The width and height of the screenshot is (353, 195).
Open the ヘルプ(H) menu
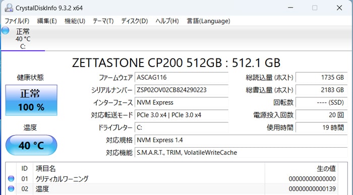tap(167, 21)
